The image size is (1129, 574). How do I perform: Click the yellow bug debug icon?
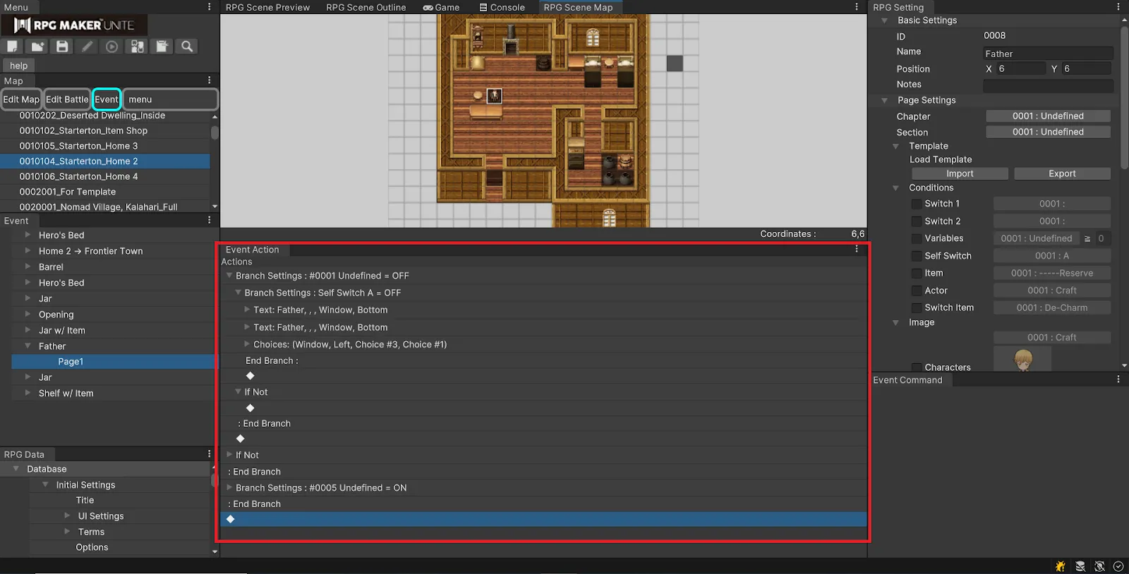point(1060,566)
